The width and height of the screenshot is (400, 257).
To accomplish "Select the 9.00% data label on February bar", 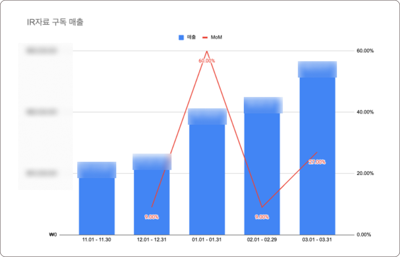I will point(262,217).
